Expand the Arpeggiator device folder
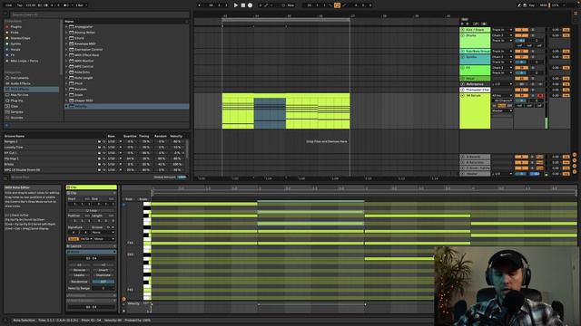The height and width of the screenshot is (326, 581). pyautogui.click(x=66, y=26)
